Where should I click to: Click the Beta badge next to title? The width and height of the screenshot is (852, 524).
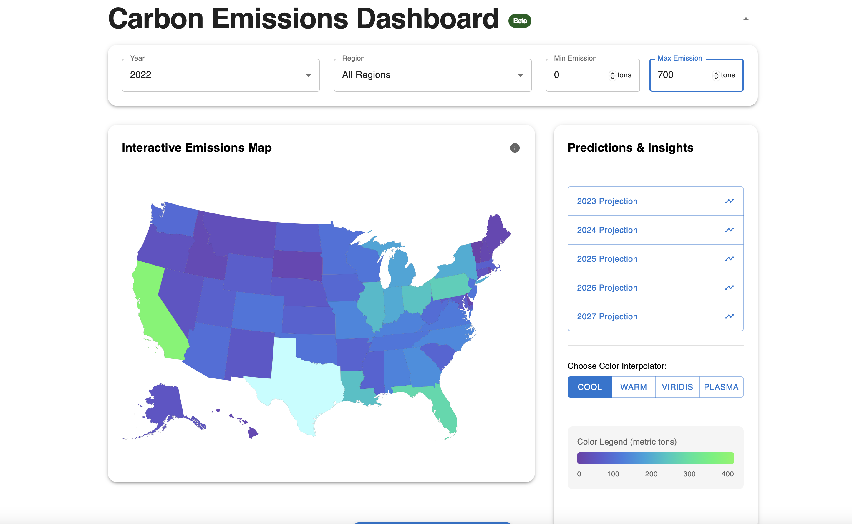click(x=520, y=21)
